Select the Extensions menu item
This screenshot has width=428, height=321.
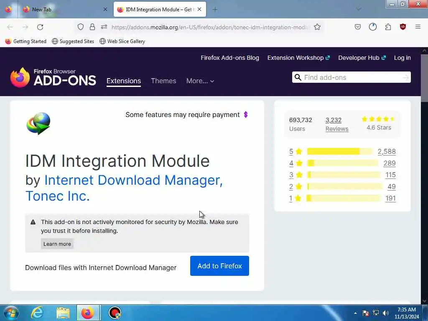pyautogui.click(x=124, y=81)
